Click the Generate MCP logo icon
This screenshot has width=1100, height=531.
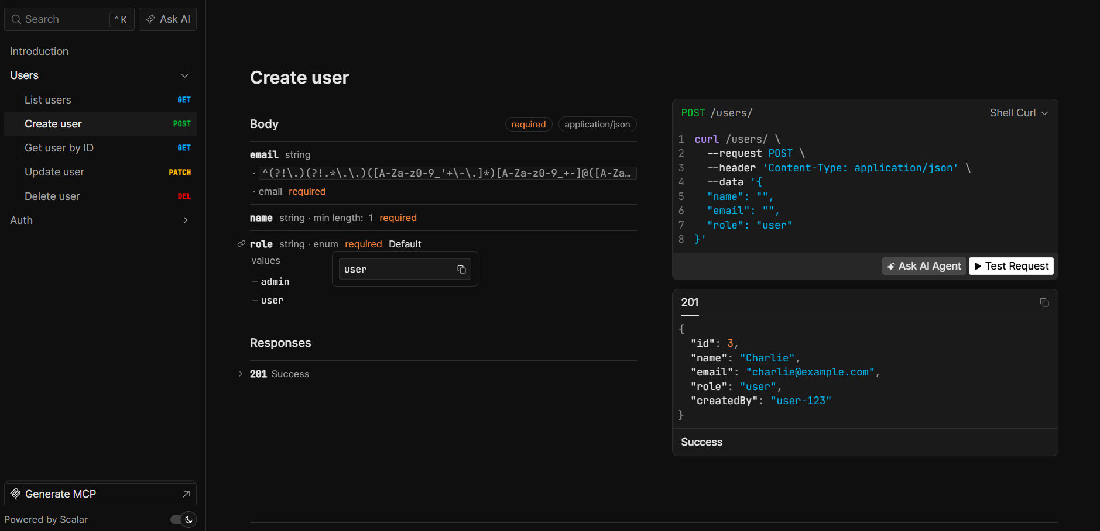(16, 494)
